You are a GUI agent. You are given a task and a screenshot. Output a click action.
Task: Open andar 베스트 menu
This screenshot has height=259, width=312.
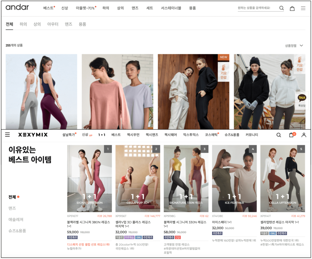pyautogui.click(x=49, y=8)
